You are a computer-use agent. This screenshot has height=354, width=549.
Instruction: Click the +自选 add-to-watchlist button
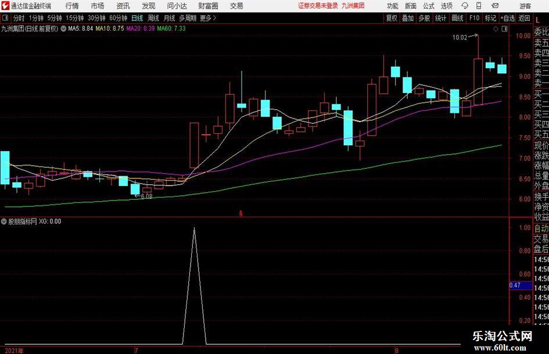pos(507,18)
